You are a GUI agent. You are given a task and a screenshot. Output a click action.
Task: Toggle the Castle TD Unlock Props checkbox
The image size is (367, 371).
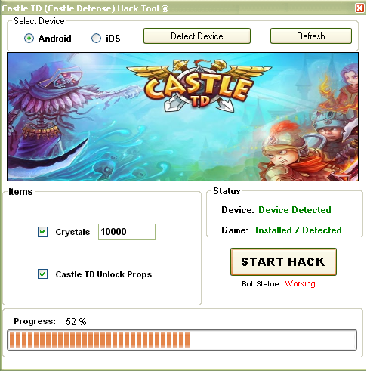[x=42, y=274]
